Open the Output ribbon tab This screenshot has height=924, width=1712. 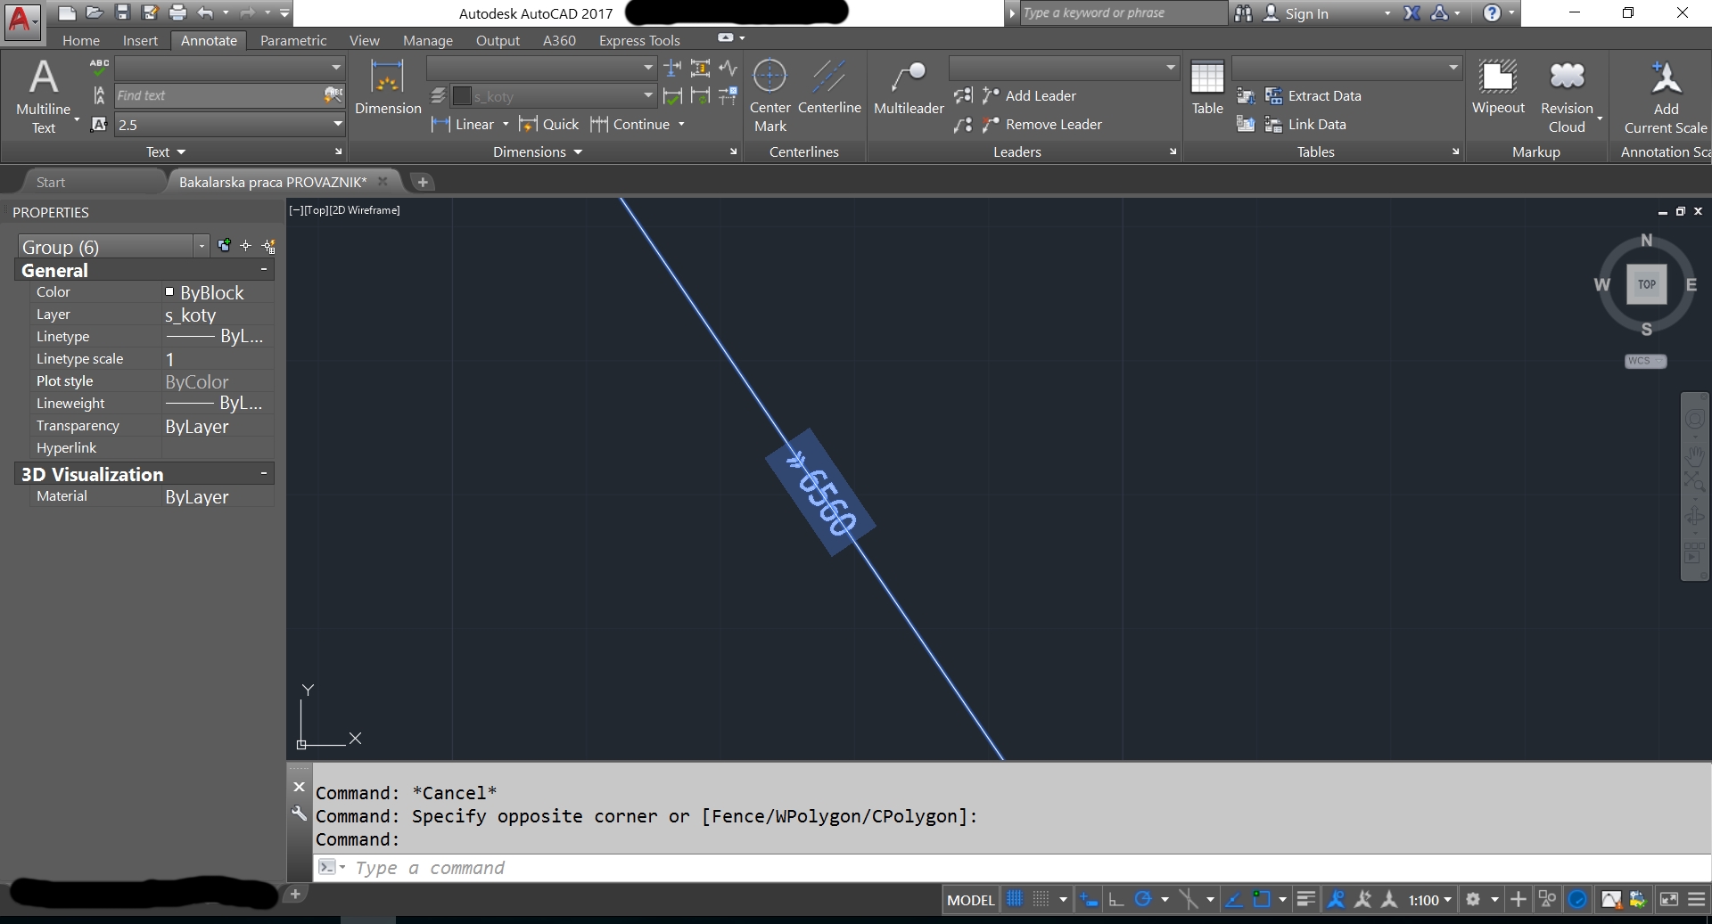[x=498, y=40]
